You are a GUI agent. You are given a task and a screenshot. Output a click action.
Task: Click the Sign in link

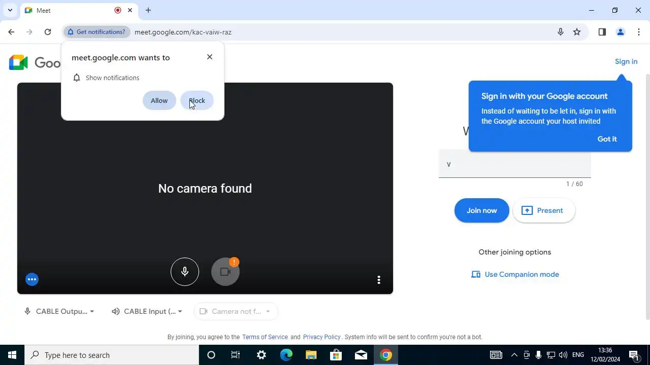pos(626,61)
